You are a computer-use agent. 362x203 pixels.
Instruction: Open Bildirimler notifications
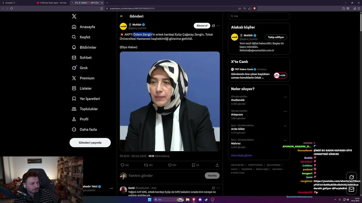click(84, 47)
